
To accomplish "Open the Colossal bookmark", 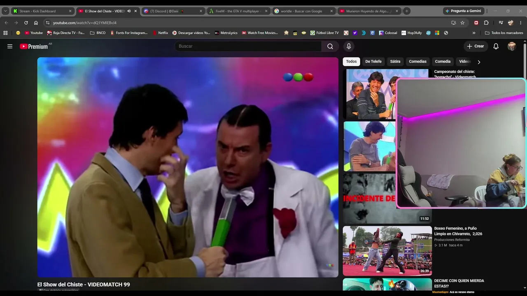I will tap(388, 33).
